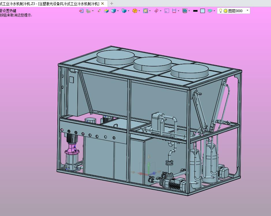
Task: Expand the view orientation cube dropdown arrow
Action: coord(128,11)
